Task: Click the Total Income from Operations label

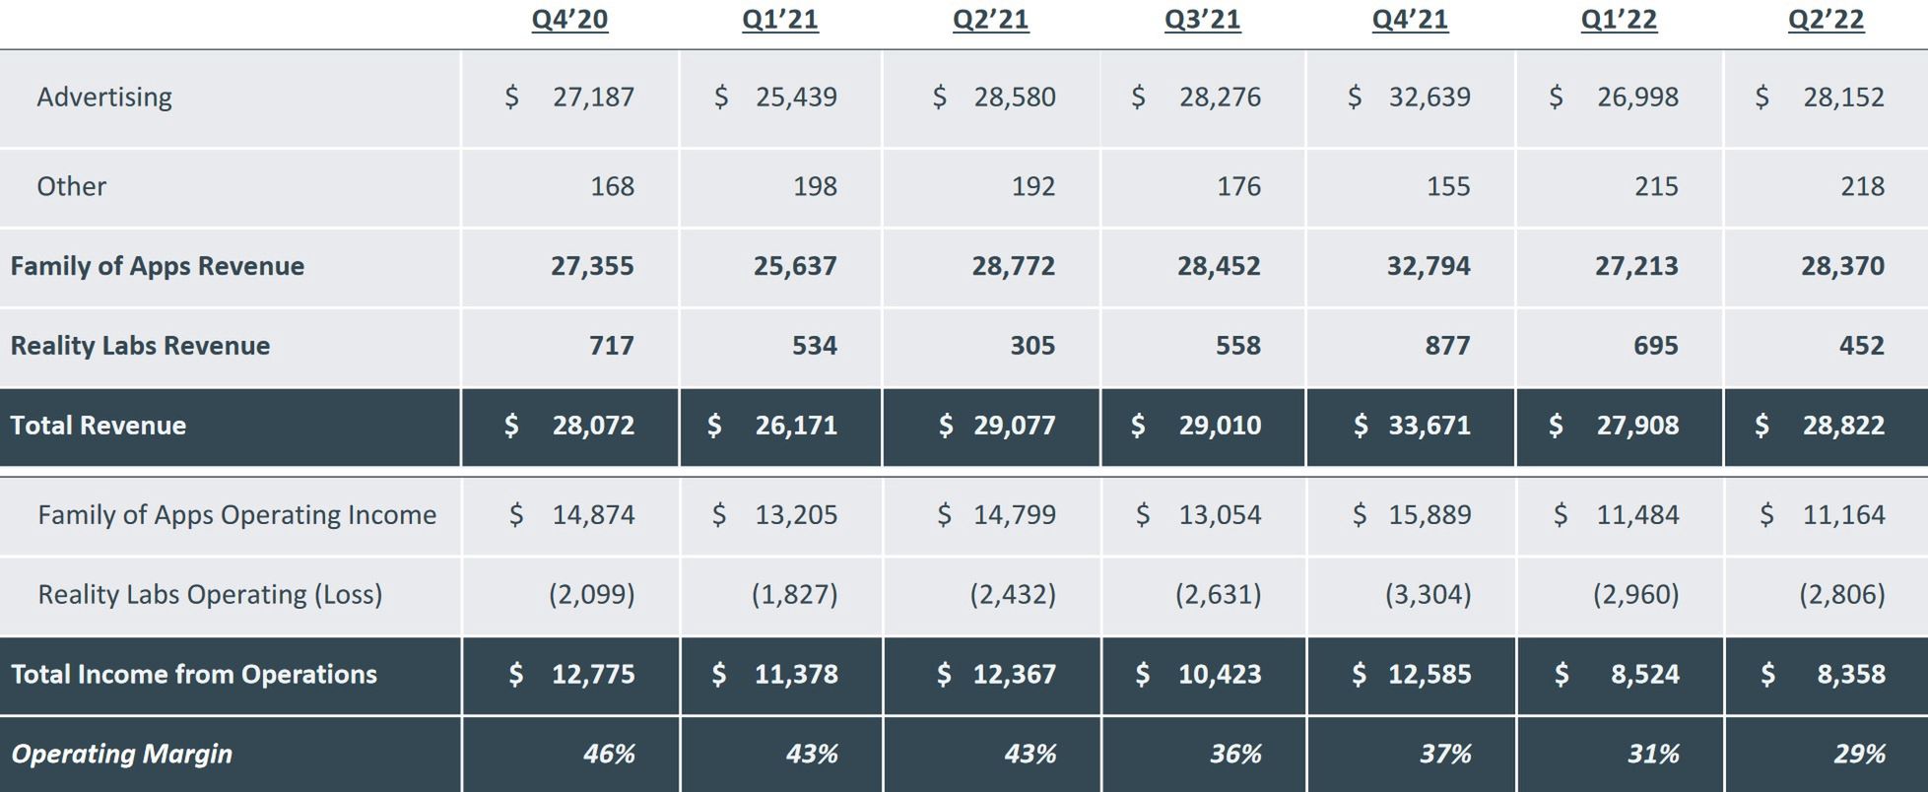Action: coord(193,674)
